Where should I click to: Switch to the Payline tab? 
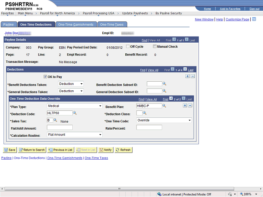9,25
